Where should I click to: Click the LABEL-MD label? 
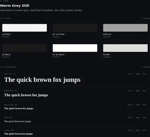pos(9,130)
